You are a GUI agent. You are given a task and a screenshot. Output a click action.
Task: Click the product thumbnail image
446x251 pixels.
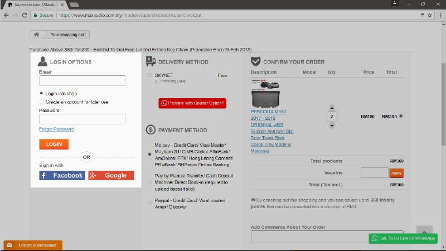point(265,93)
